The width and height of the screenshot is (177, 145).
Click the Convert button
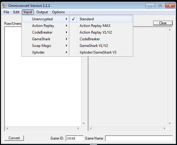coord(14,138)
